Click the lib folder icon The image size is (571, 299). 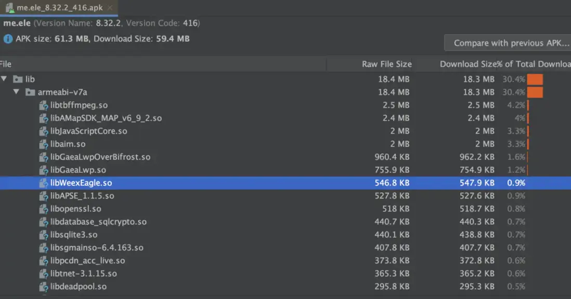[18, 79]
